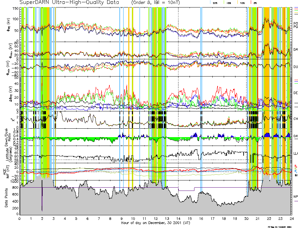Viewport: 298px width, 228px height.
Task: Click the light blue band at hour 16
Action: (x=201, y=98)
